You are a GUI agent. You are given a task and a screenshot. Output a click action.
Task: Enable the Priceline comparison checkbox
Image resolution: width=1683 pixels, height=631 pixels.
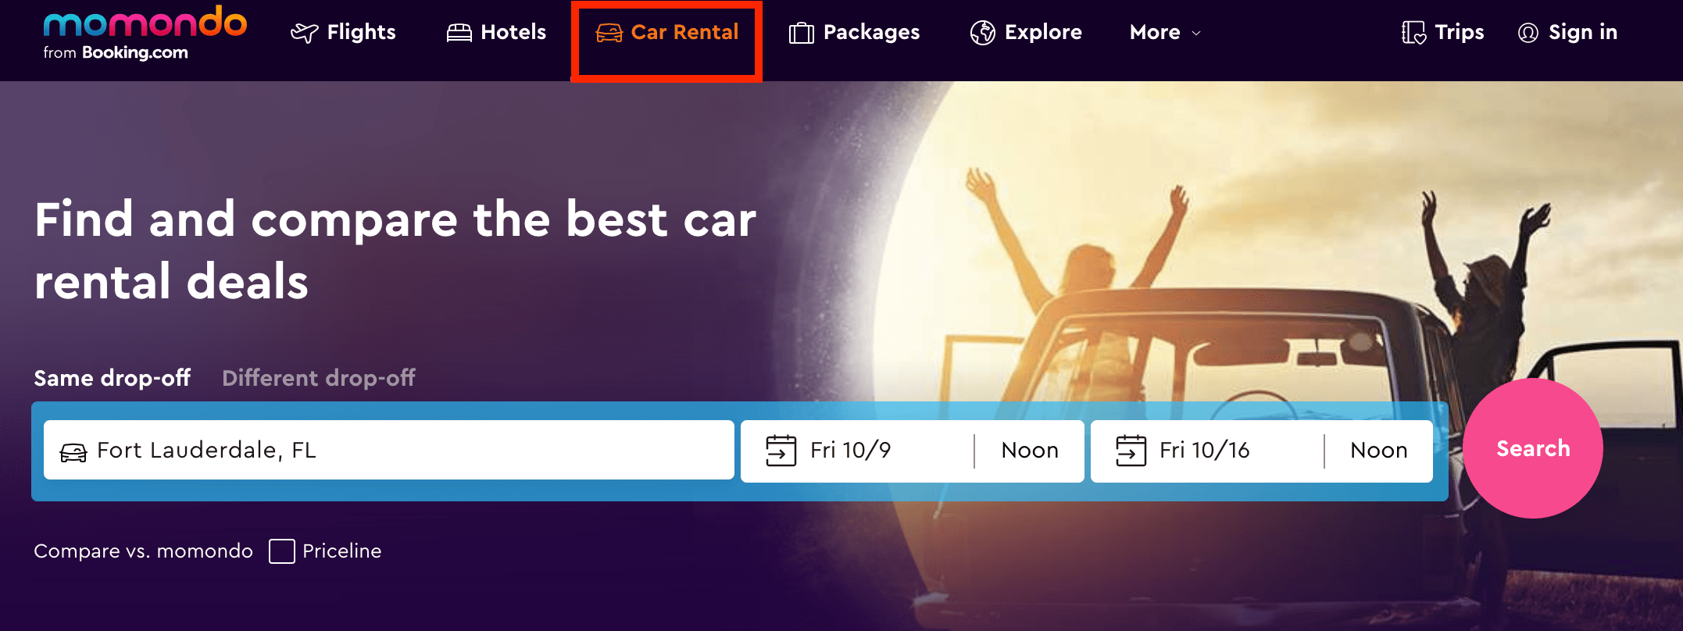282,551
